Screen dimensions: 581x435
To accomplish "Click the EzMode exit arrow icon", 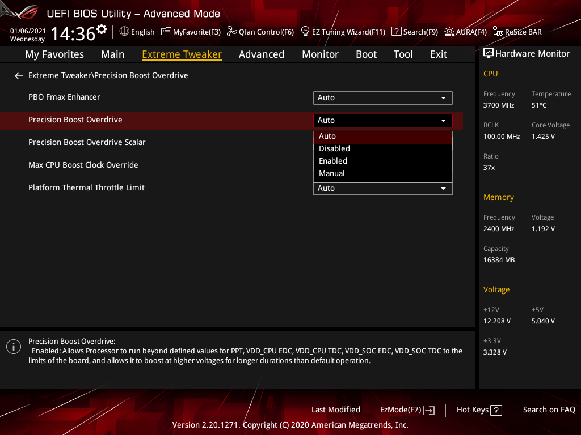I will (430, 410).
